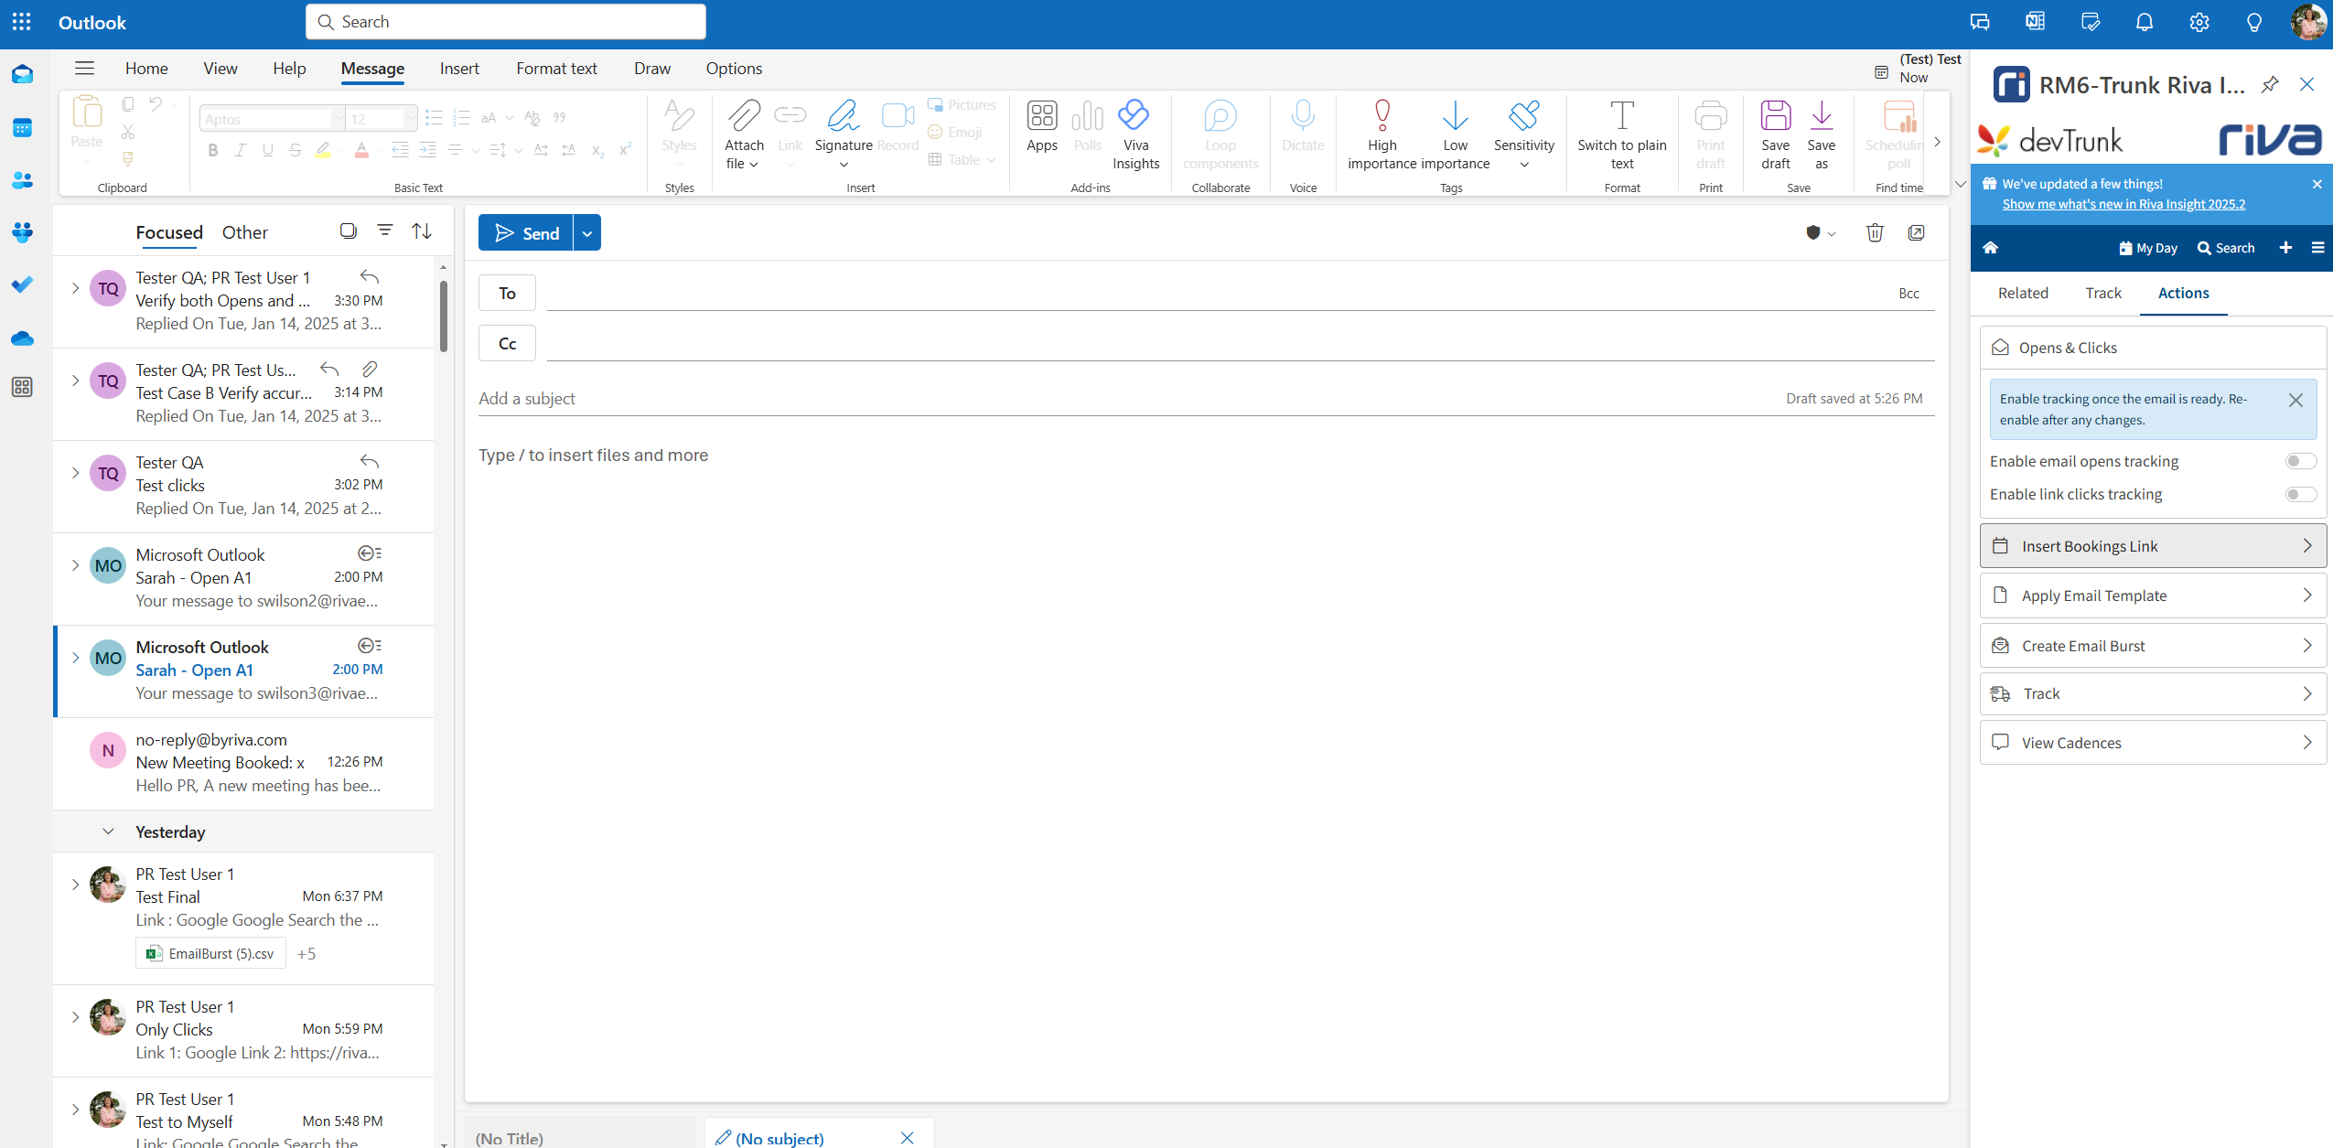Open the Signature pen icon
The image size is (2333, 1148).
point(843,117)
